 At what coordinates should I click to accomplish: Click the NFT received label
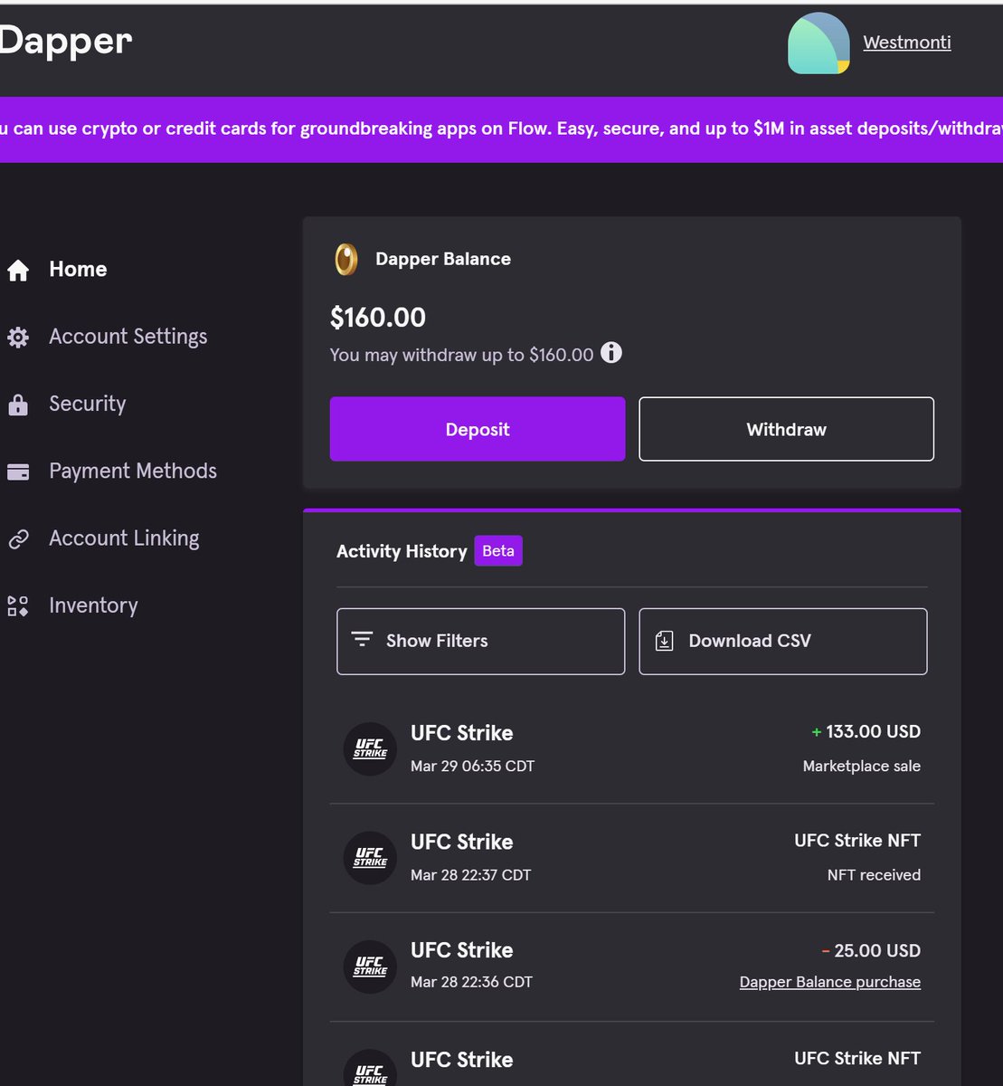874,875
